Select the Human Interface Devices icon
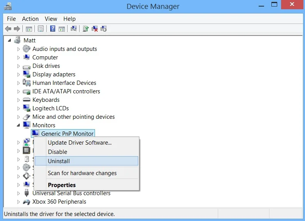The width and height of the screenshot is (305, 221). click(x=27, y=83)
